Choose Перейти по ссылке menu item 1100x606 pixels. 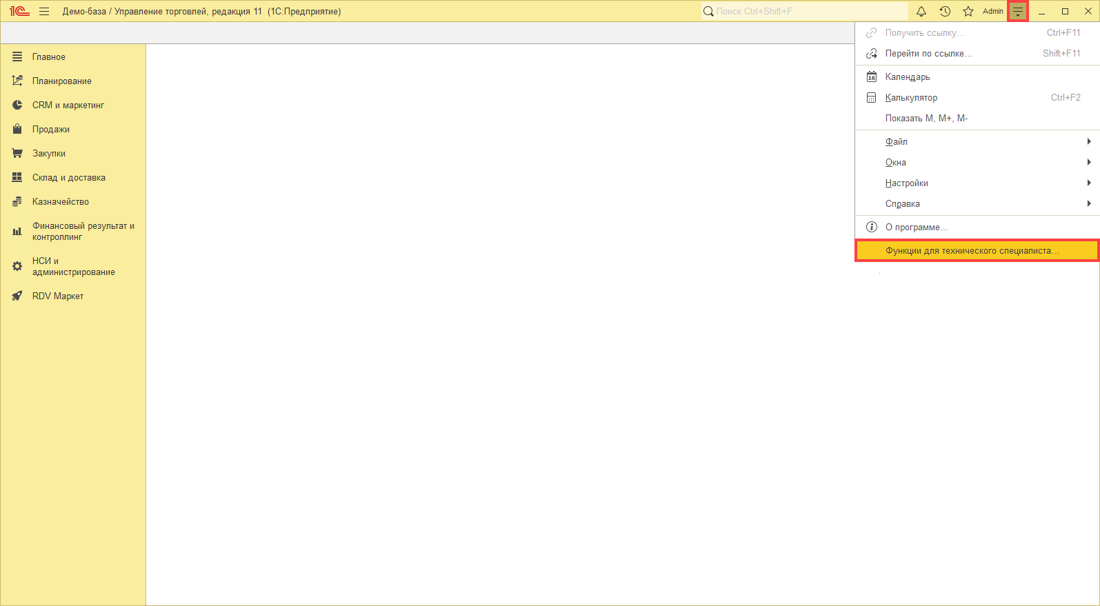(x=977, y=53)
